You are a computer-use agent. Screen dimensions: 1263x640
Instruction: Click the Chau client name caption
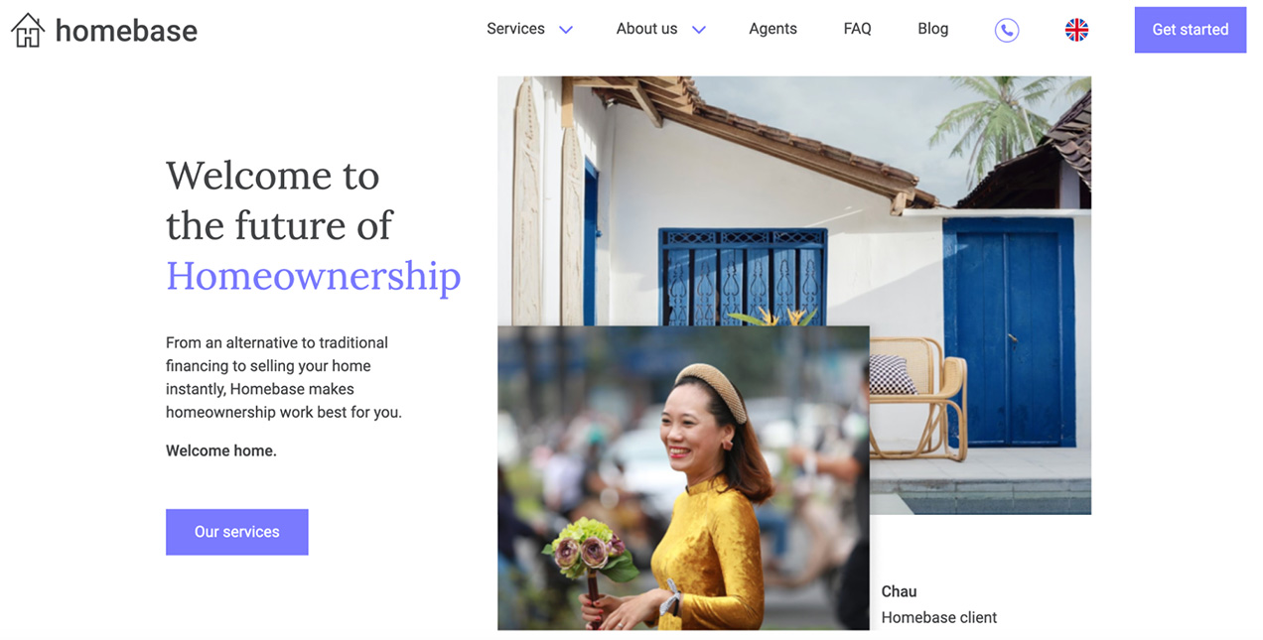tap(899, 591)
